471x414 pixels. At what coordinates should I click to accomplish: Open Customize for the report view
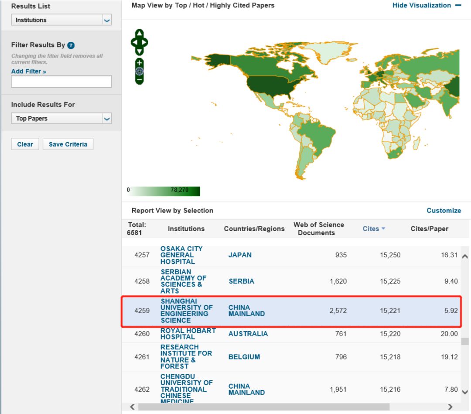(x=444, y=210)
